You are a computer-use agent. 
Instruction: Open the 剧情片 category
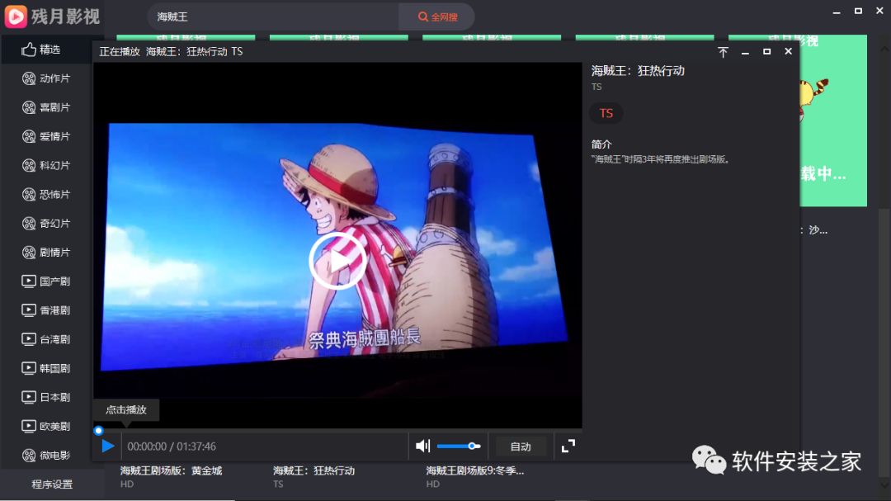pos(45,253)
